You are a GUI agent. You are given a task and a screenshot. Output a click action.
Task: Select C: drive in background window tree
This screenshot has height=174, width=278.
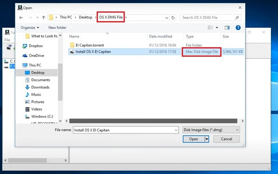pyautogui.click(x=9, y=61)
